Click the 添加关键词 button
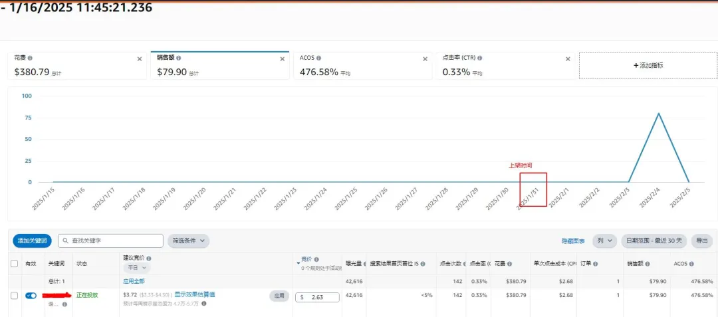 (x=32, y=241)
